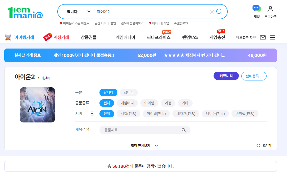The width and height of the screenshot is (287, 173).
Task: Select 게임머니 item type
Action: (x=127, y=103)
